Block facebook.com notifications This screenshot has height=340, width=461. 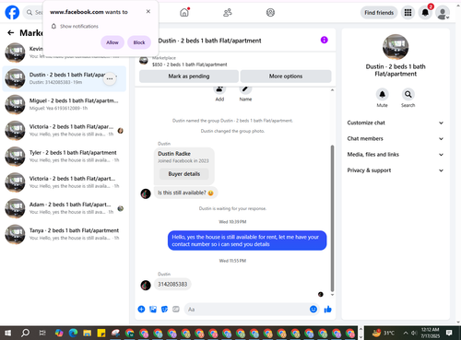[x=139, y=42]
